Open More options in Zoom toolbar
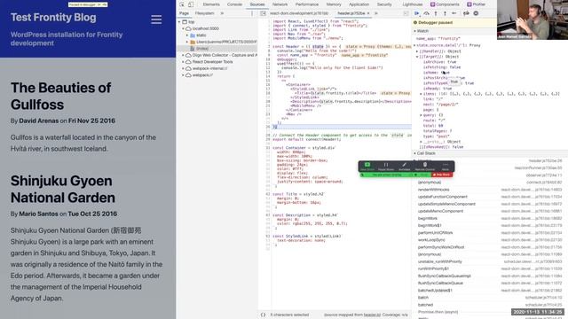Screen dimensions: 568x319 tap(446, 167)
